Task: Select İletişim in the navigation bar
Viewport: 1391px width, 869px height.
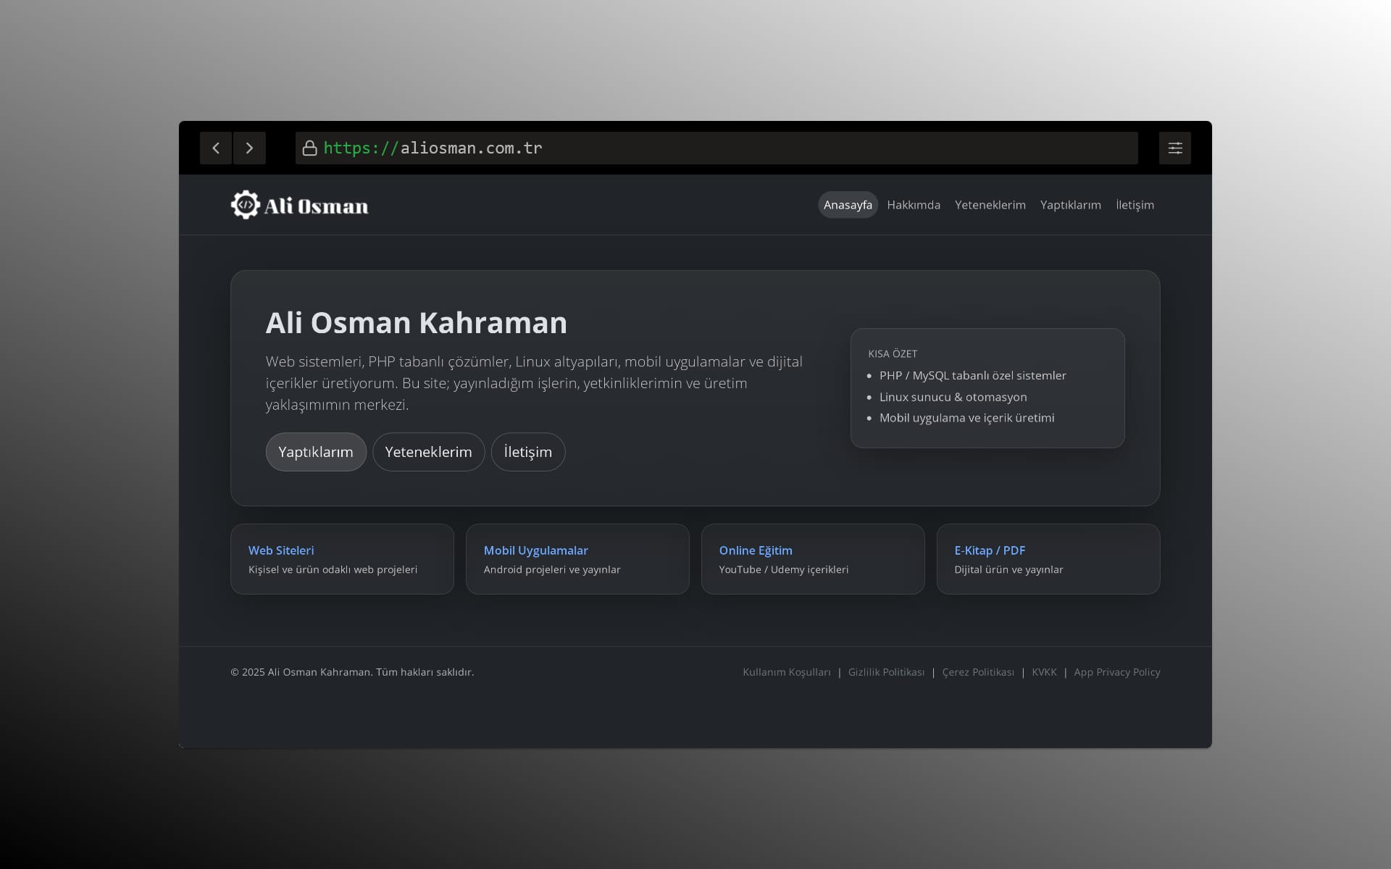Action: pos(1135,205)
